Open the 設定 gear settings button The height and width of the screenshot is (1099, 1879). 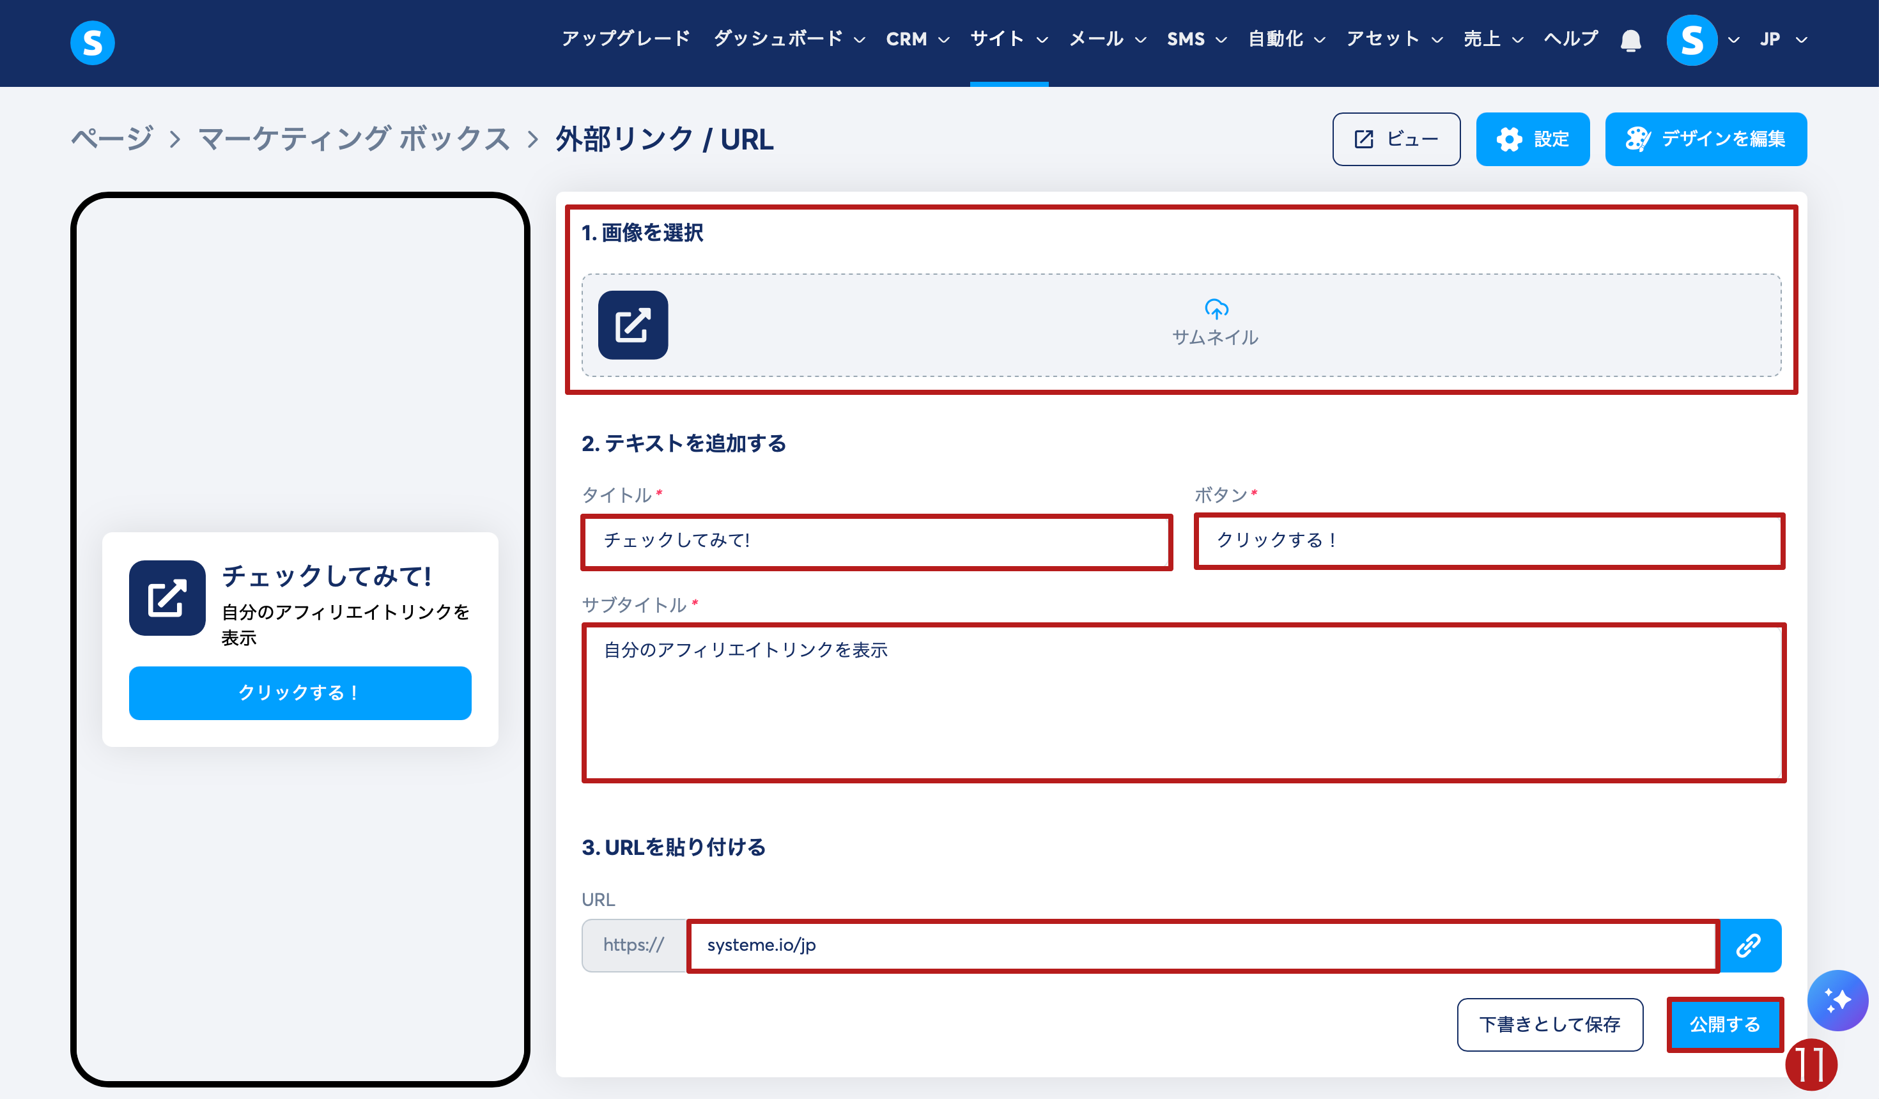pos(1533,139)
